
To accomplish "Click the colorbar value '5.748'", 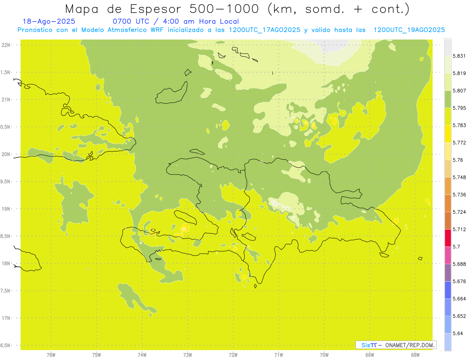I will click(459, 177).
